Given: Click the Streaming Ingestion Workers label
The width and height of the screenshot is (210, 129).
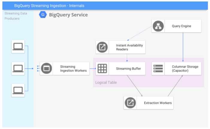Looking at the screenshot, I should pyautogui.click(x=73, y=68).
